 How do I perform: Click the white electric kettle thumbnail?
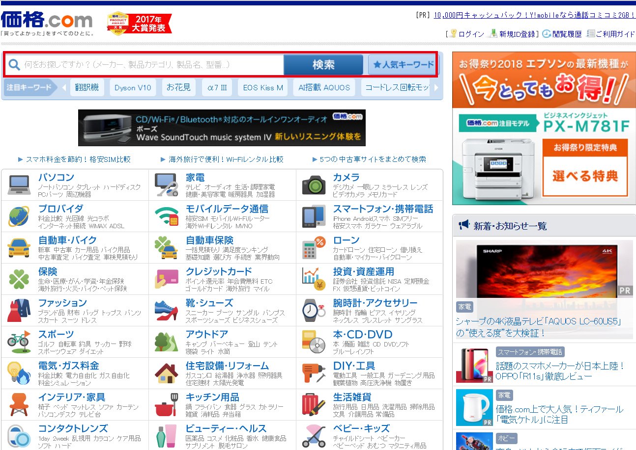[474, 408]
